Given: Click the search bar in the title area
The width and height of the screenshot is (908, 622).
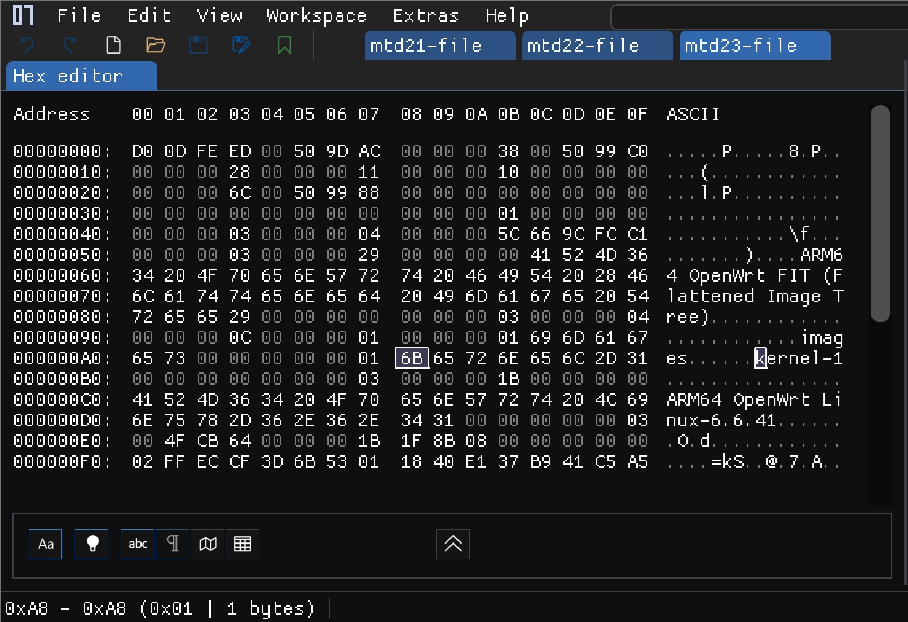Looking at the screenshot, I should [759, 17].
